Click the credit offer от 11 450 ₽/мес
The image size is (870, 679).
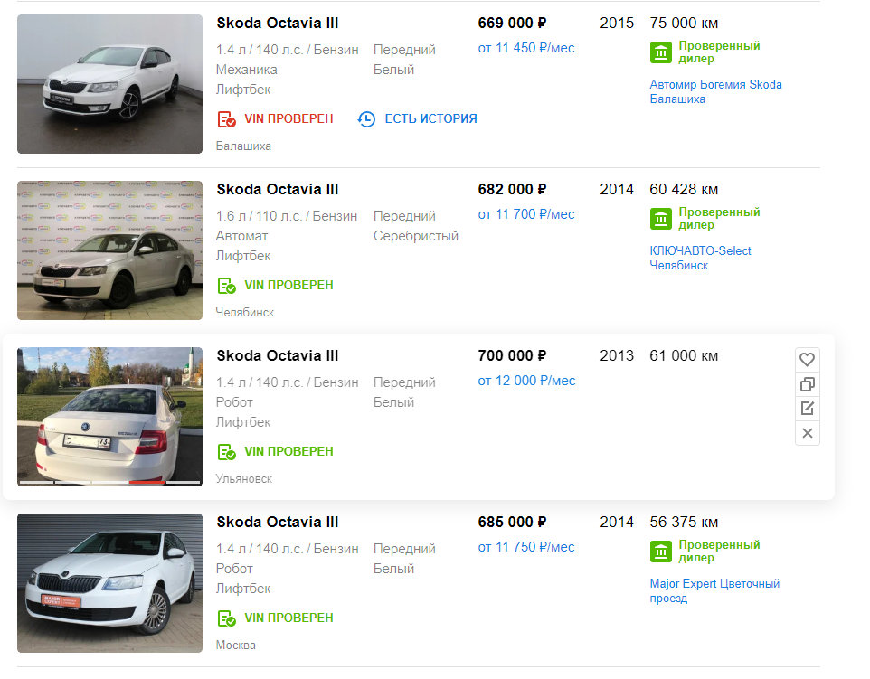point(526,48)
